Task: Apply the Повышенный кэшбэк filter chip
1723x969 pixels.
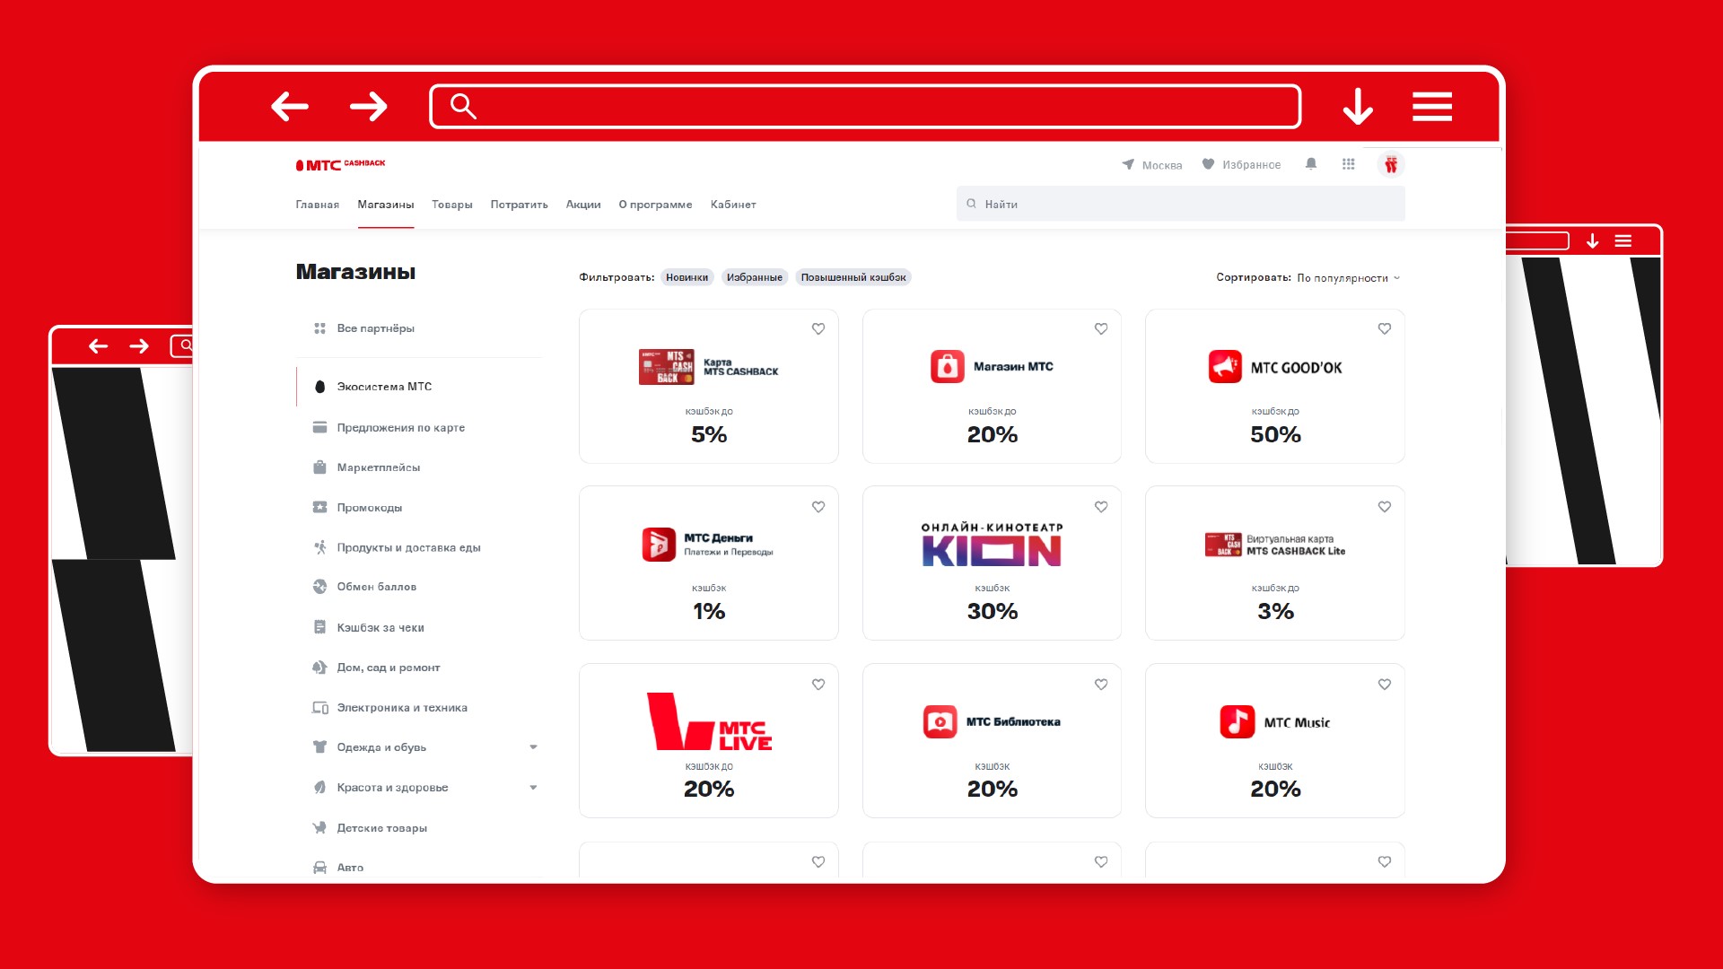Action: click(x=853, y=277)
